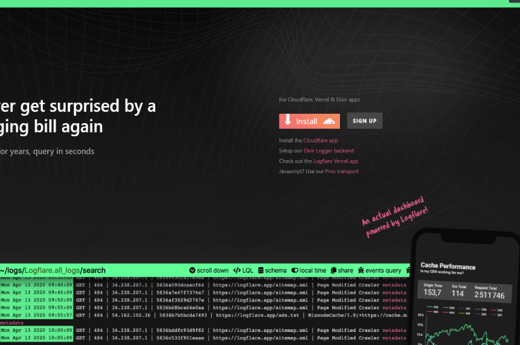The image size is (520, 345).
Task: Click the ~/logs/ breadcrumb
Action: coord(12,270)
